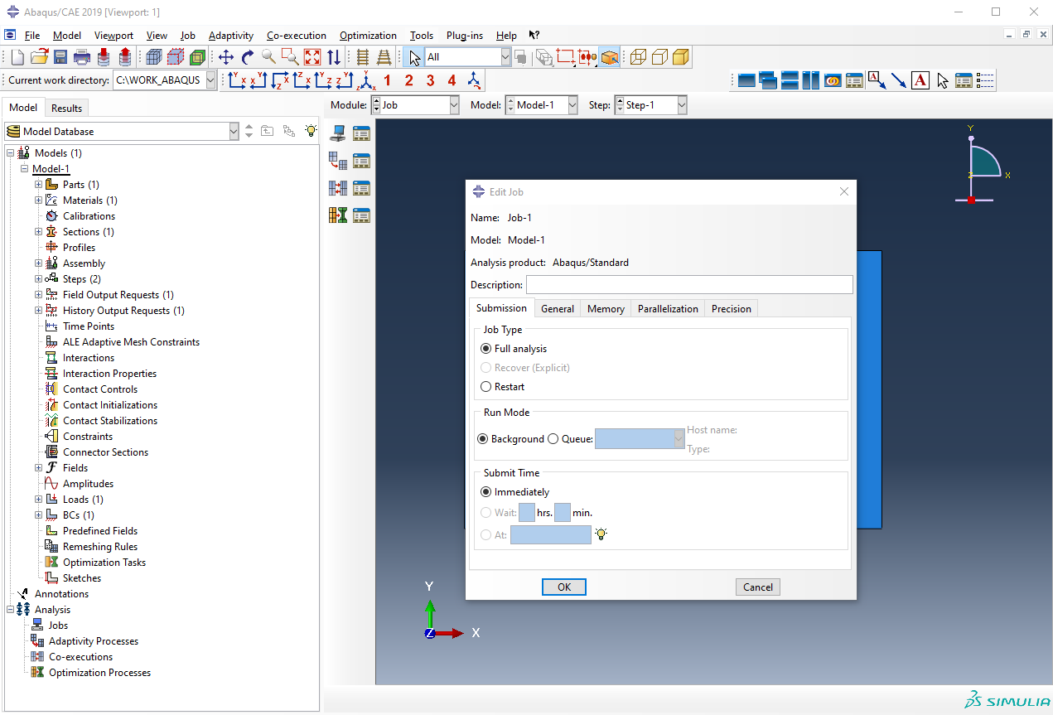Select the Queue run mode option
1053x715 pixels.
(553, 439)
